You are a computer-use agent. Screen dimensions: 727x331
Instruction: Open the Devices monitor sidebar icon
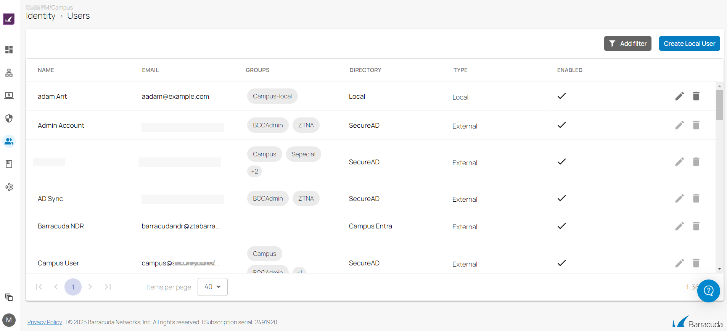coord(9,95)
